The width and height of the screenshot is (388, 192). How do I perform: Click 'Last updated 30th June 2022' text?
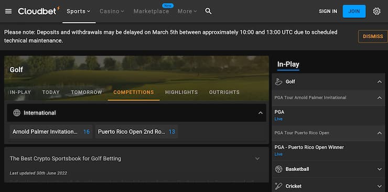38,173
